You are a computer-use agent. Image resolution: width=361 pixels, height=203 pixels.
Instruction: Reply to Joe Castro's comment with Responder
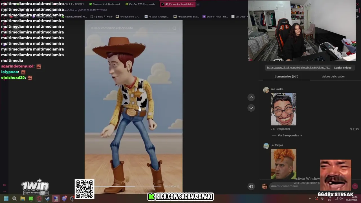coord(283,129)
